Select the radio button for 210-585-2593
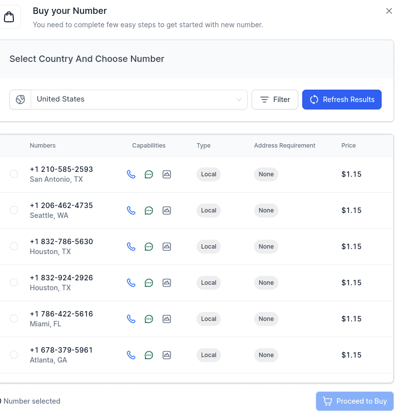399x420 pixels. pos(14,174)
